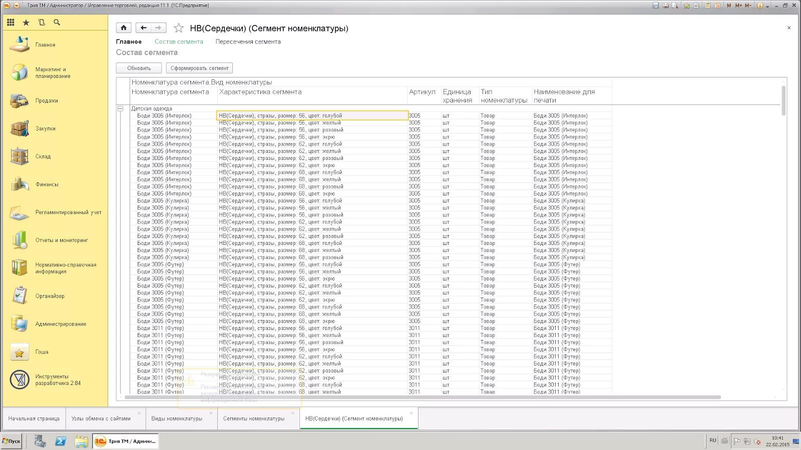
Task: Click the Сформировать сегмент button
Action: [x=199, y=68]
